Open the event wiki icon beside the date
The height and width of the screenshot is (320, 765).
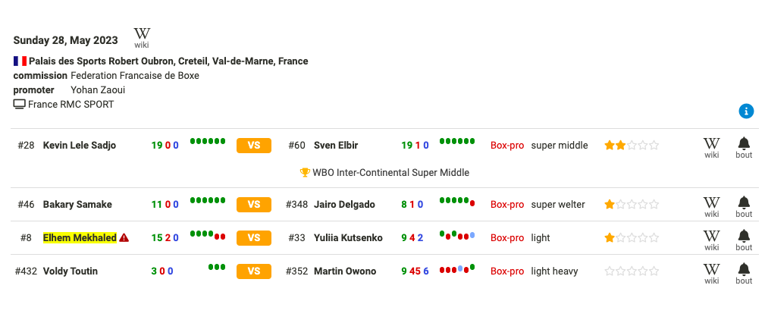pyautogui.click(x=142, y=38)
